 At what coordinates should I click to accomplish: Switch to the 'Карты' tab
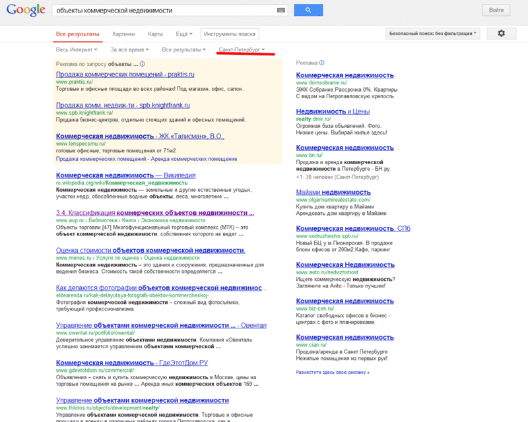(155, 34)
